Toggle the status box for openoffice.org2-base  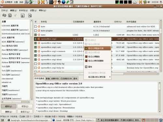click(x=36, y=43)
